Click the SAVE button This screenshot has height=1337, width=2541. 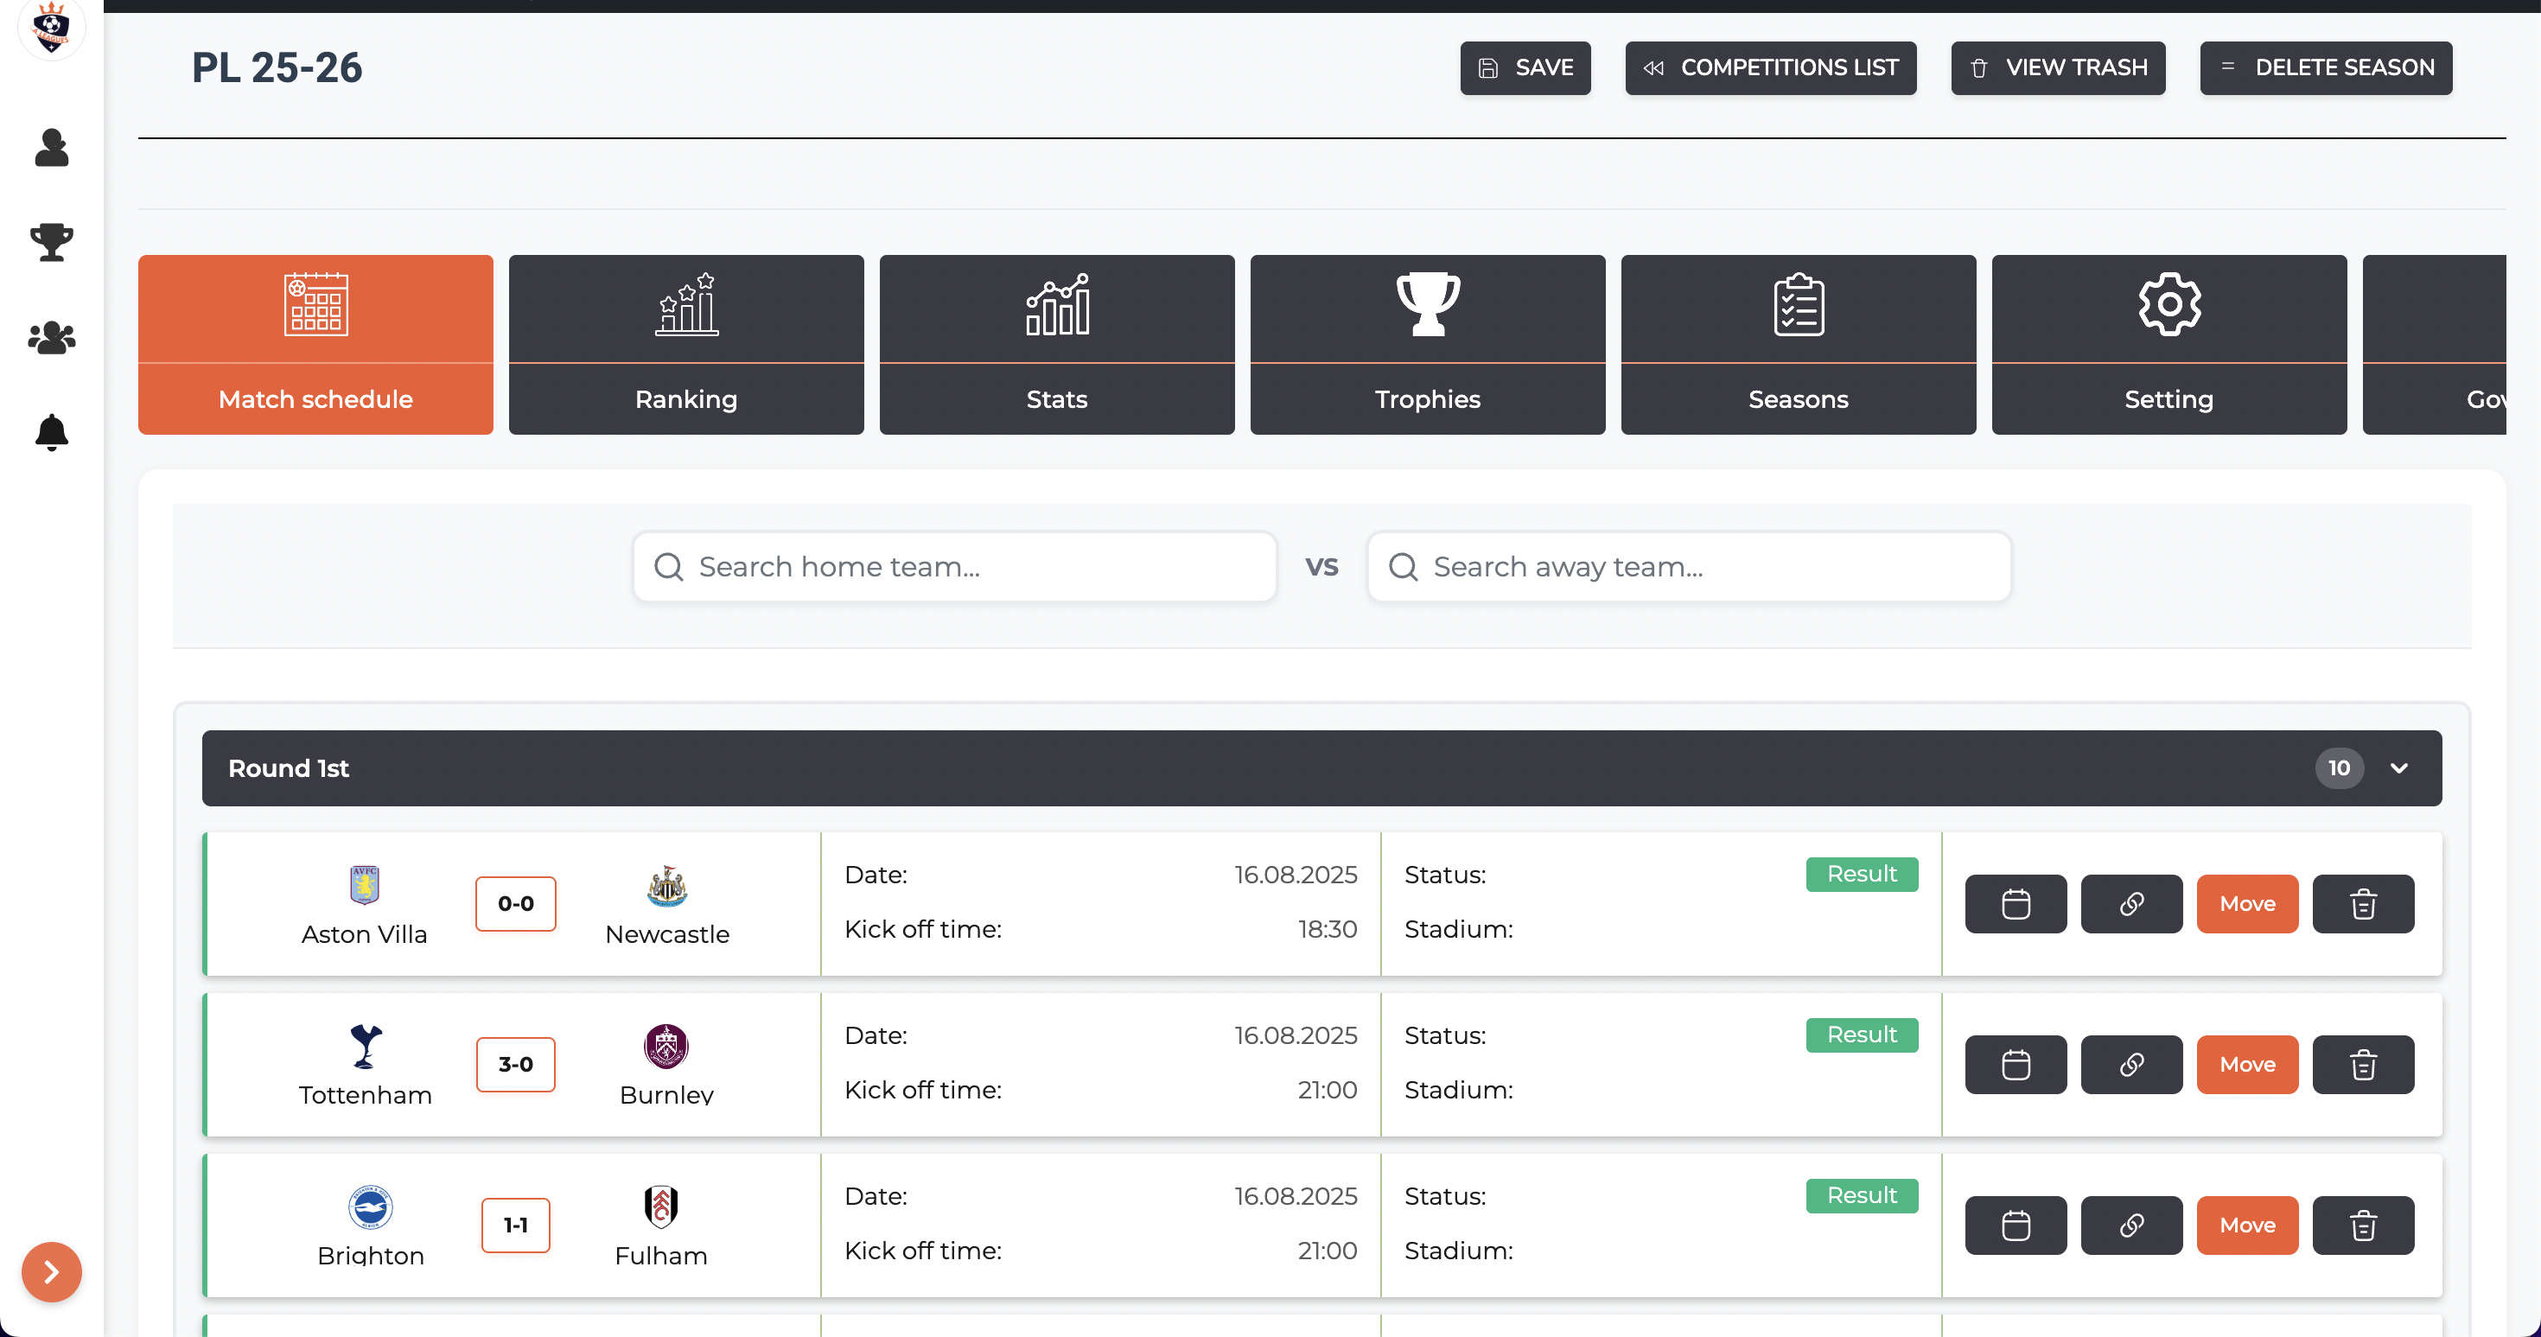[x=1524, y=68]
